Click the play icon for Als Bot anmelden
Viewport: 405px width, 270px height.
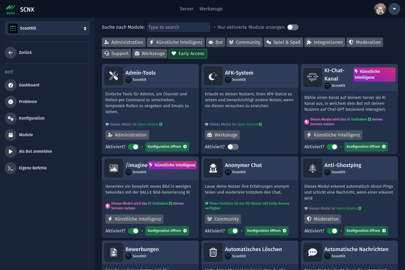[11, 152]
